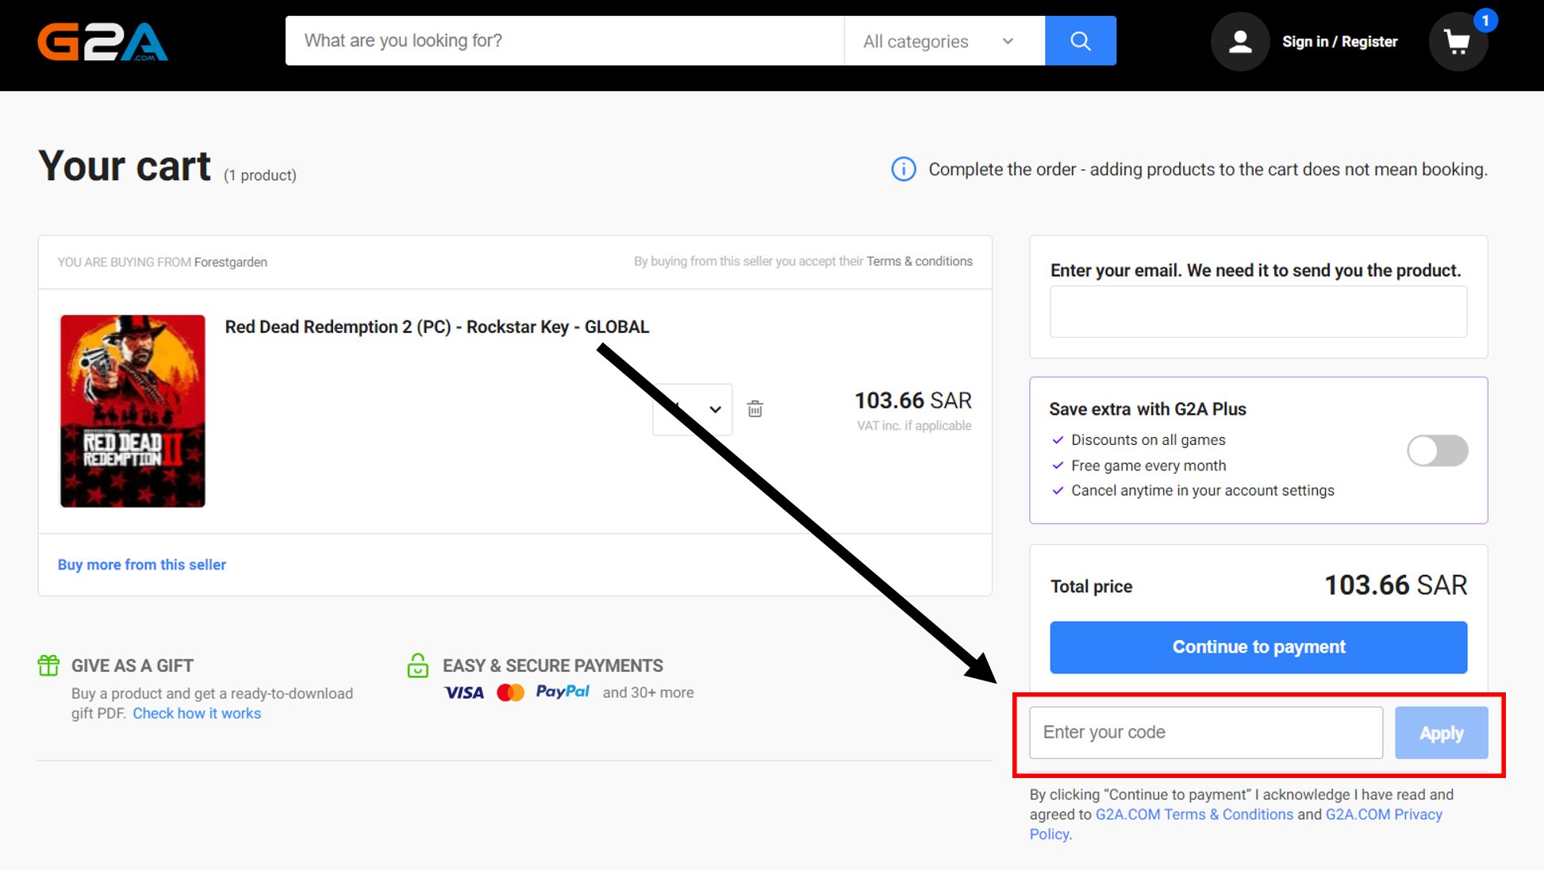Open the shopping cart icon
The image size is (1544, 870).
(x=1458, y=41)
